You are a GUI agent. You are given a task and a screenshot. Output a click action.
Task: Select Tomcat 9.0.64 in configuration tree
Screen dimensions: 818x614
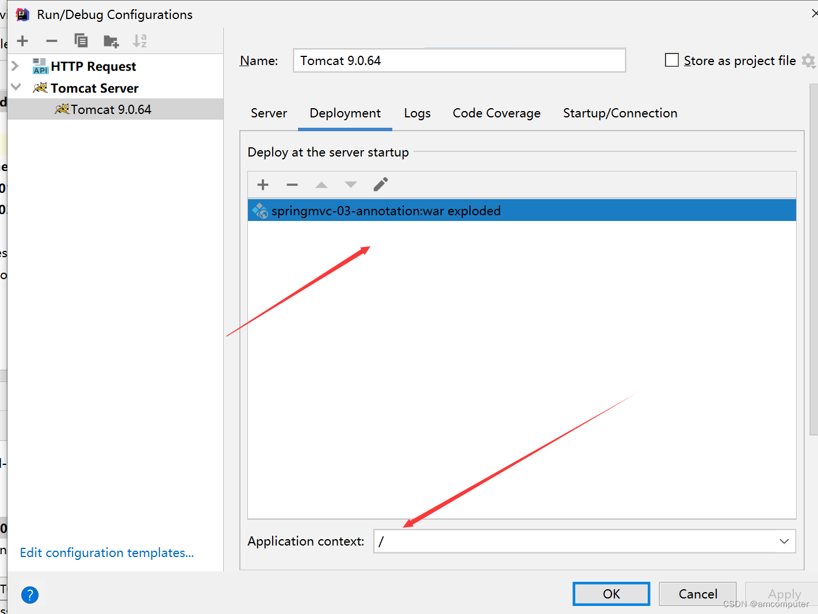pos(116,109)
